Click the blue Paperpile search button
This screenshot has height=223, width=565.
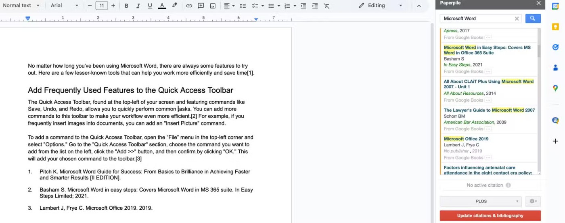[533, 18]
